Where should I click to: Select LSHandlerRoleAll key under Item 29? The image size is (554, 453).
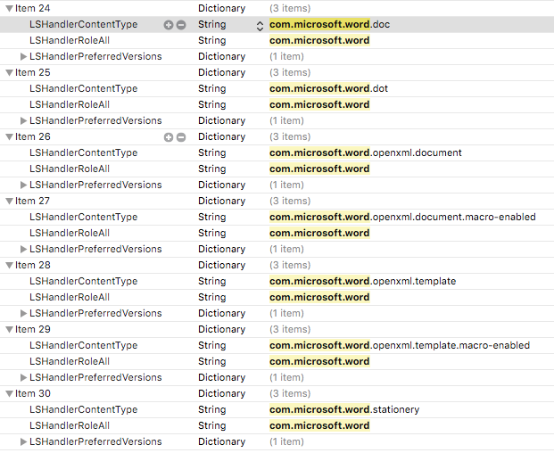(70, 361)
